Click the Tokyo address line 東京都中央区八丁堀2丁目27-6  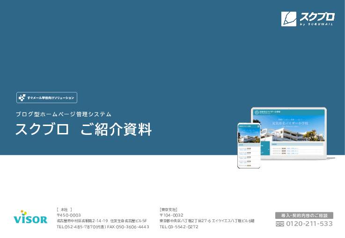click(185, 221)
